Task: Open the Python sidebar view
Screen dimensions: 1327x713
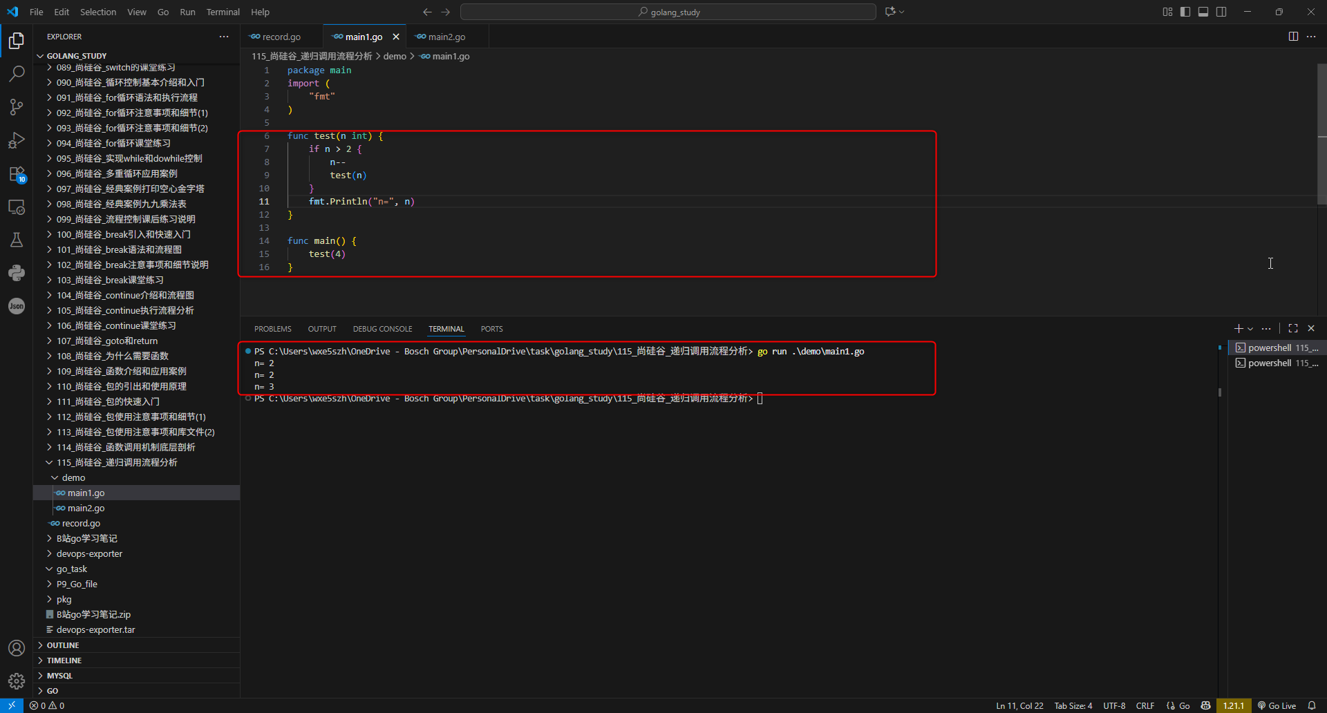Action: [17, 273]
